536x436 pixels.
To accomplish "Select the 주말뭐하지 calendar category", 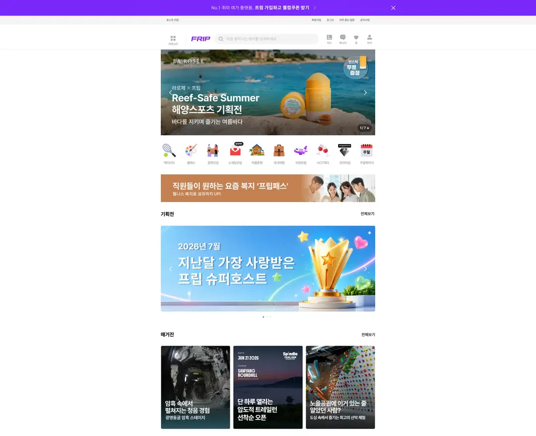I will click(367, 154).
